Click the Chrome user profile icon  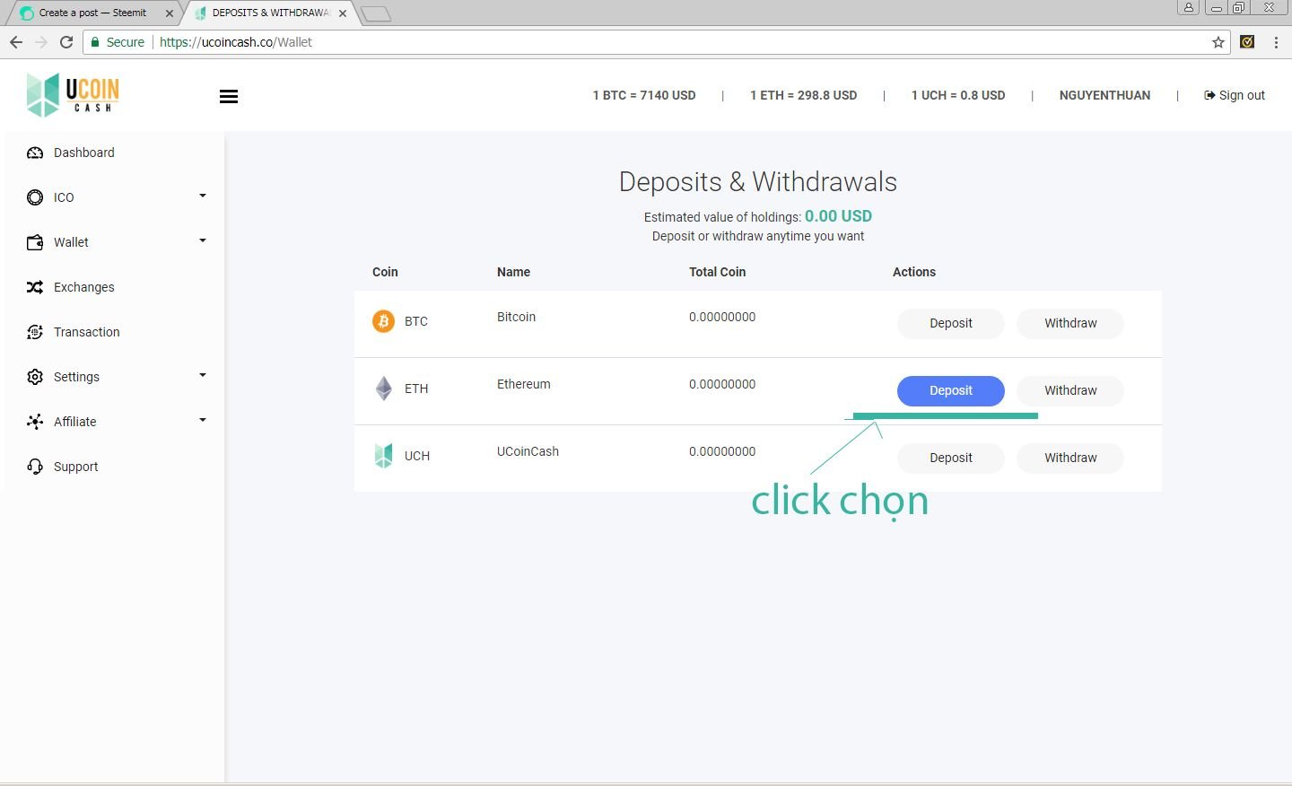click(x=1188, y=7)
